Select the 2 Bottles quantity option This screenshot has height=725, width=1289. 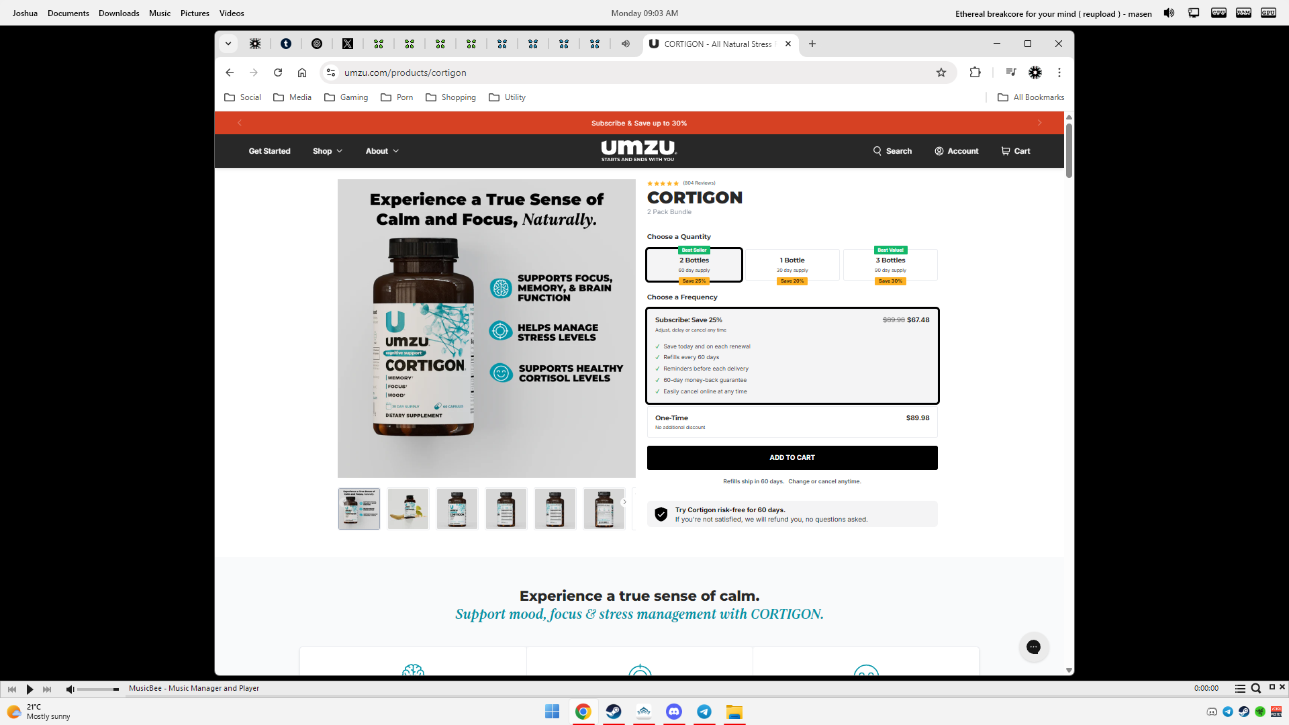pos(694,265)
